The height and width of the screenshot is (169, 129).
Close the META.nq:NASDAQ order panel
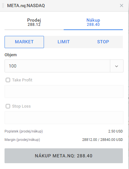[122, 5]
